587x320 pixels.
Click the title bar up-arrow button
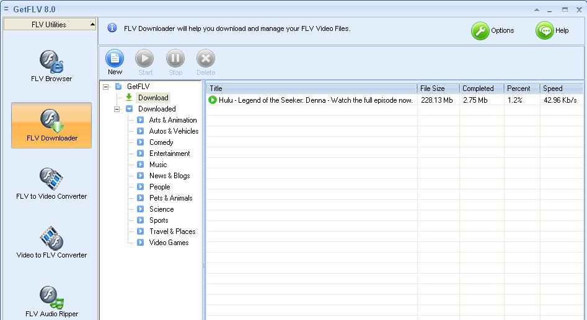537,10
